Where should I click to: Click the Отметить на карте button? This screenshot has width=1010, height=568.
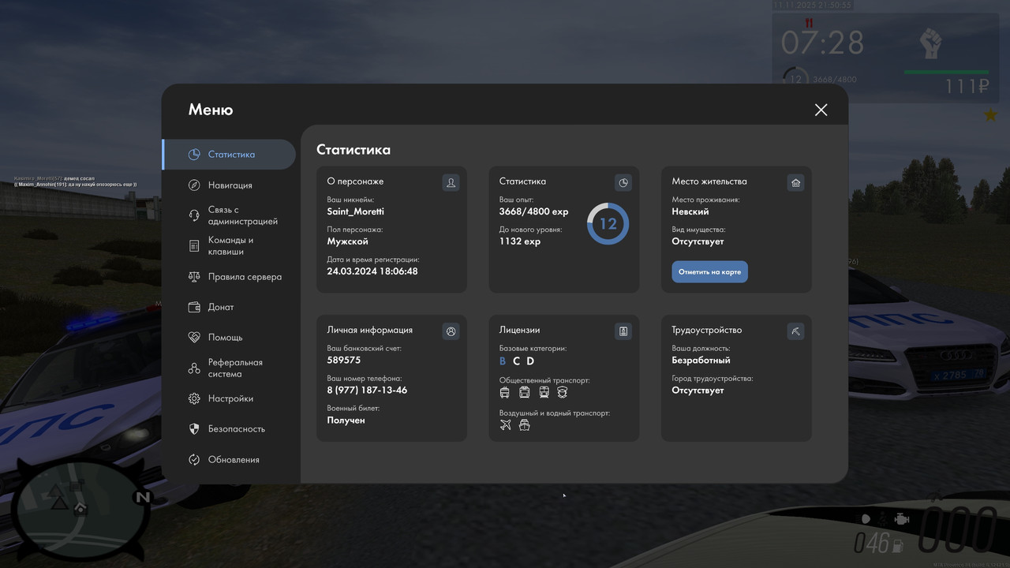709,271
